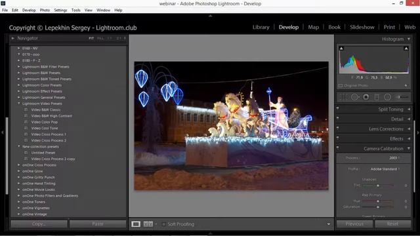Select the Adjustment Brush tool
The image size is (420, 236).
click(x=402, y=97)
